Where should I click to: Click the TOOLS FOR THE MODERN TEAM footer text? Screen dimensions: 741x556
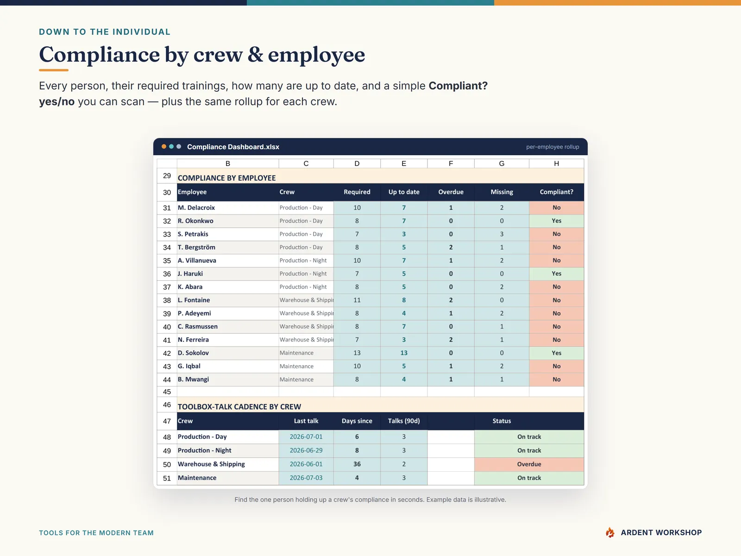click(96, 533)
